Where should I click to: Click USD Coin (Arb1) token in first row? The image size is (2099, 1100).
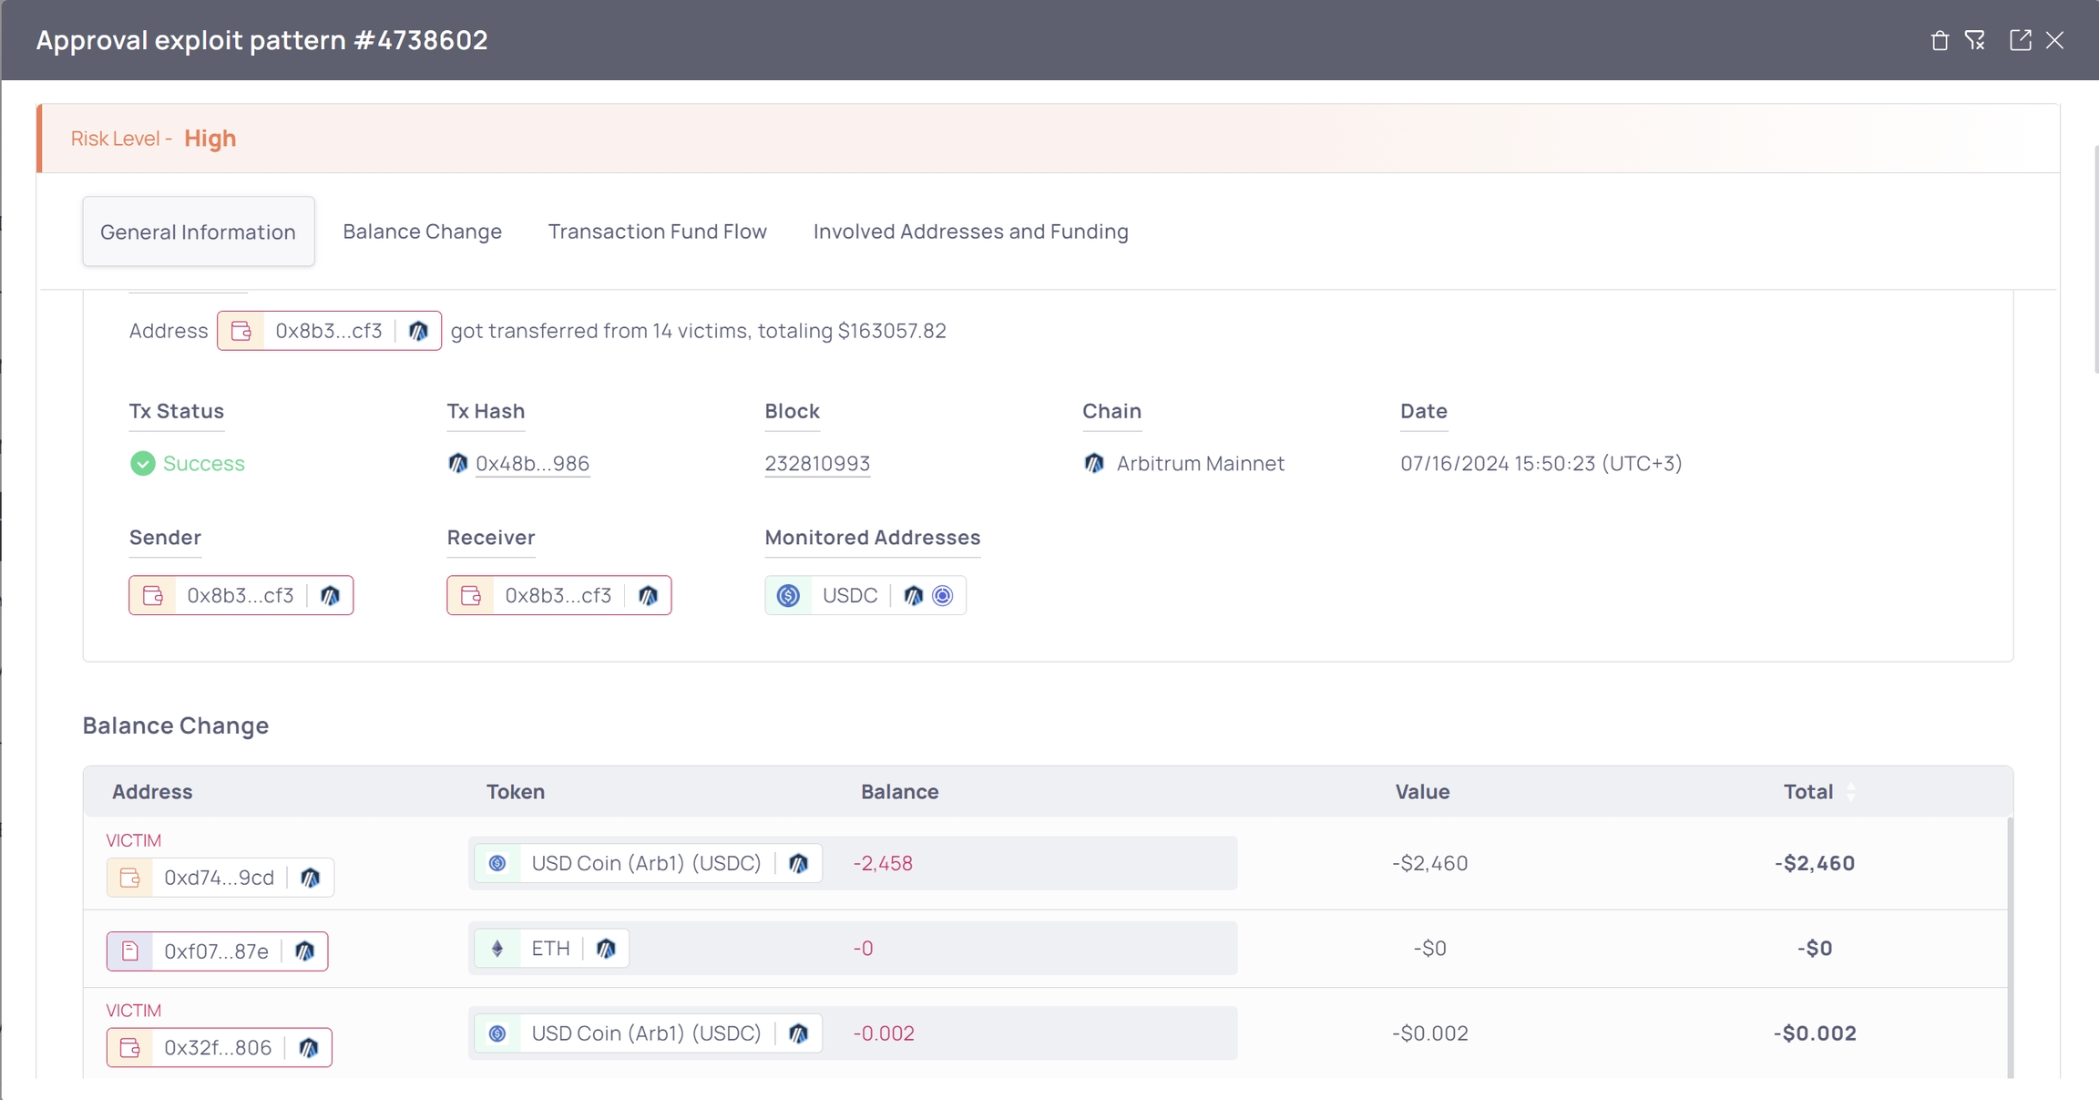click(645, 863)
